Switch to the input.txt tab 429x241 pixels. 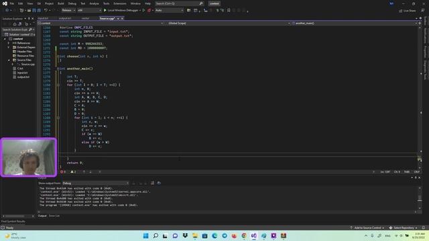coord(43,18)
